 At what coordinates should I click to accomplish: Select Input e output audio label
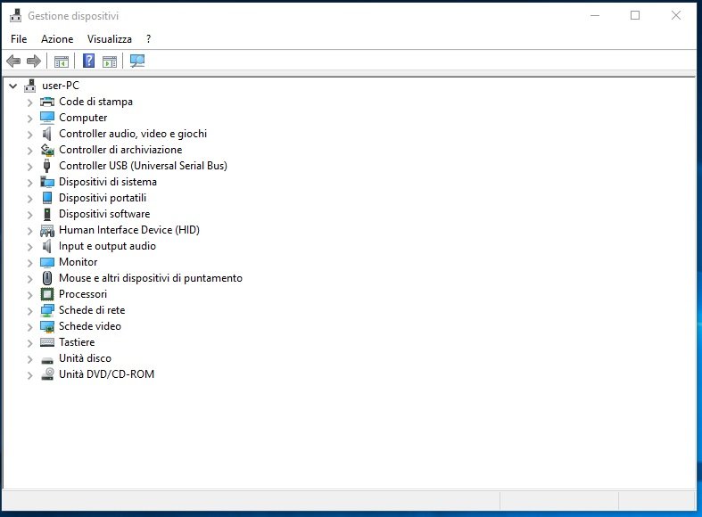107,246
